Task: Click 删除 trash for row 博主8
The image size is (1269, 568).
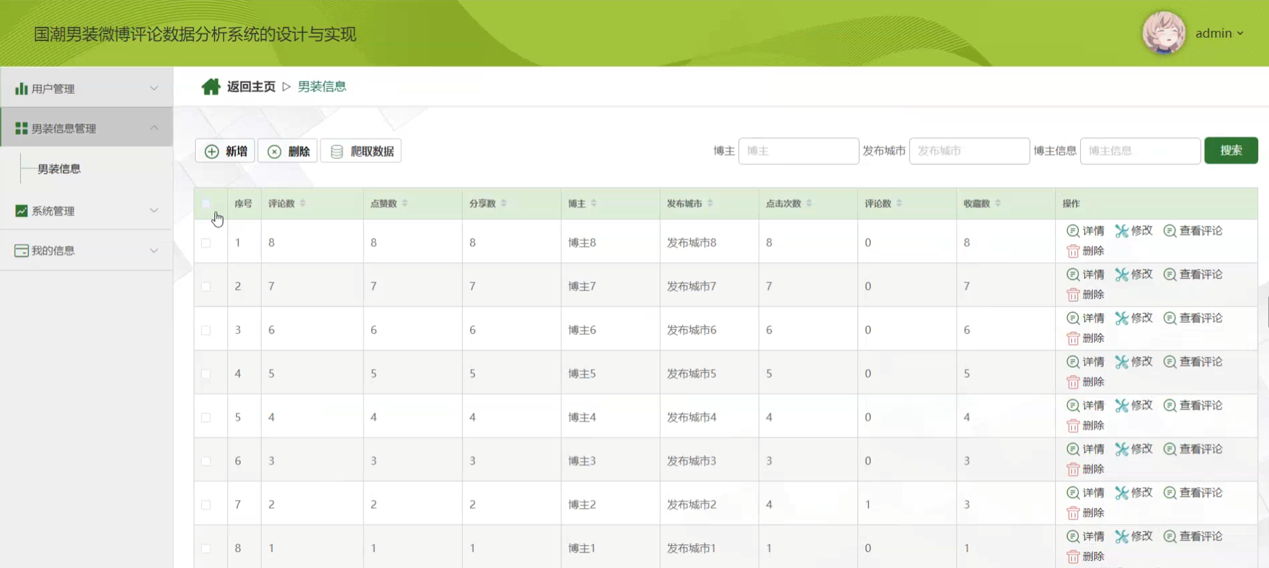Action: 1085,251
